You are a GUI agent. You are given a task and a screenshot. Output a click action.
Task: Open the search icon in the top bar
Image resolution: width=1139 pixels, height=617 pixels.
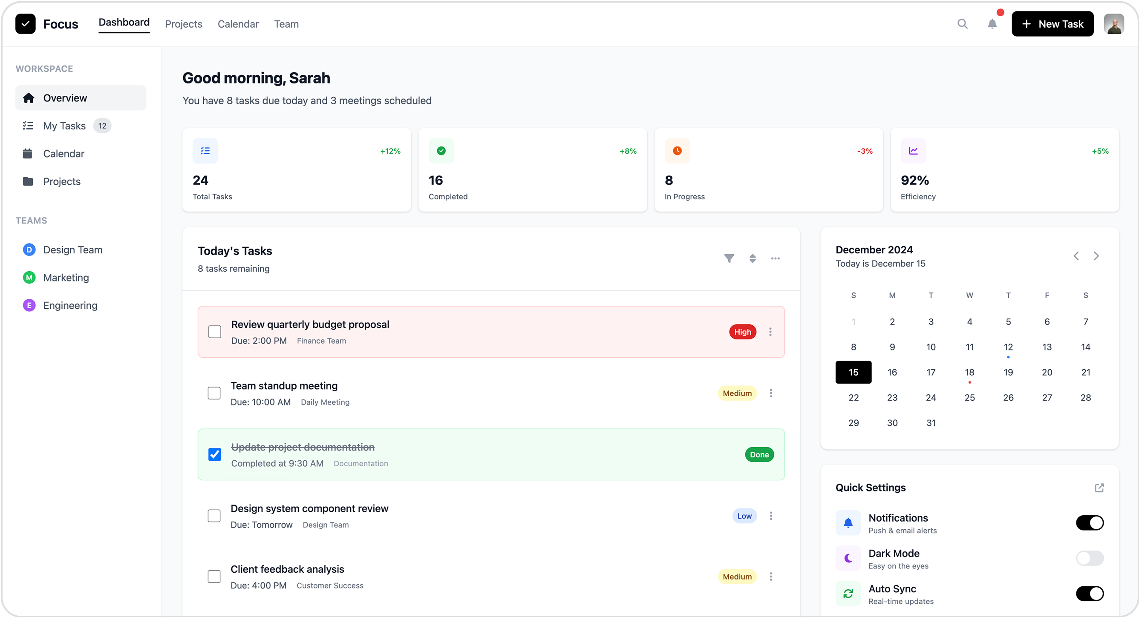click(963, 24)
